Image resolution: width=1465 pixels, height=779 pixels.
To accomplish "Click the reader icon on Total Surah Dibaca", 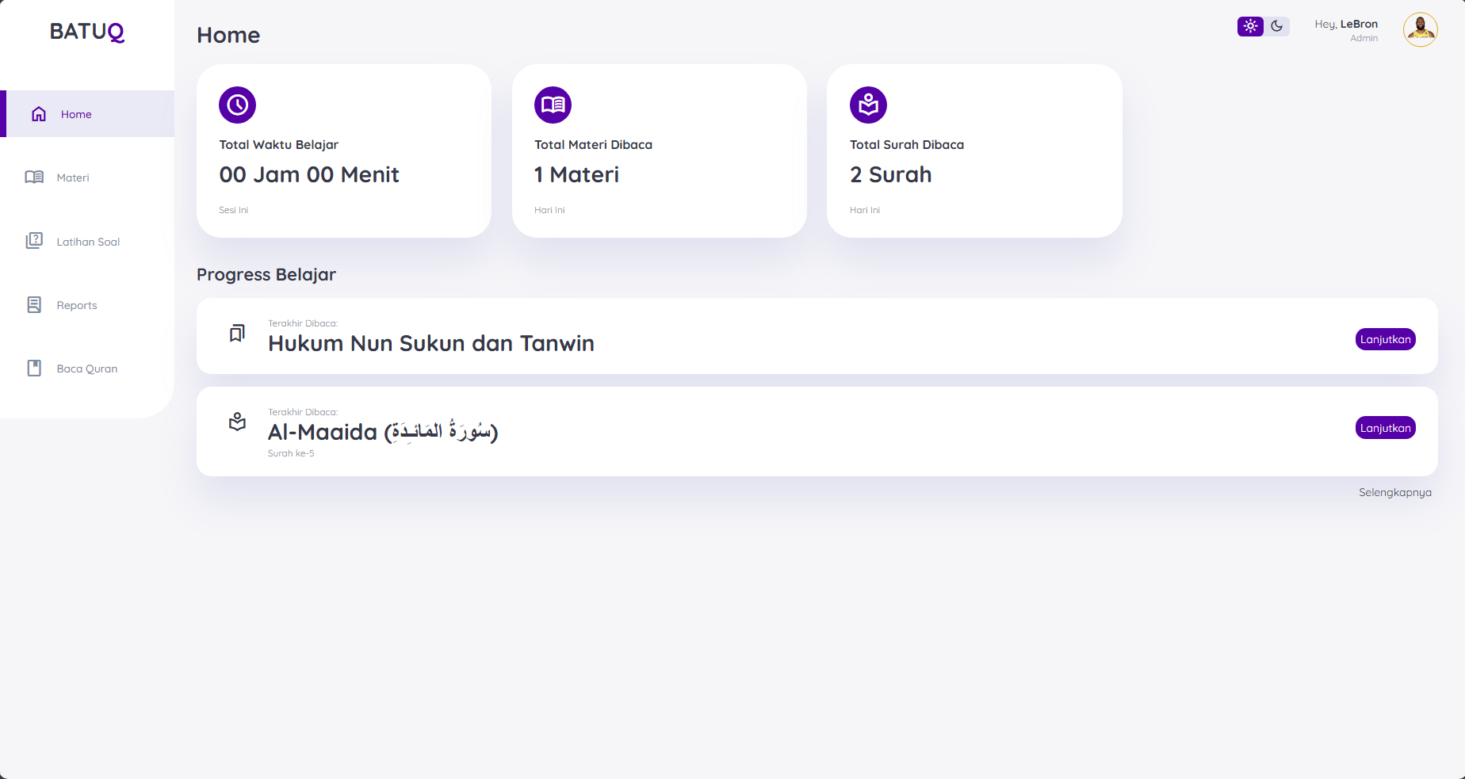I will coord(868,105).
